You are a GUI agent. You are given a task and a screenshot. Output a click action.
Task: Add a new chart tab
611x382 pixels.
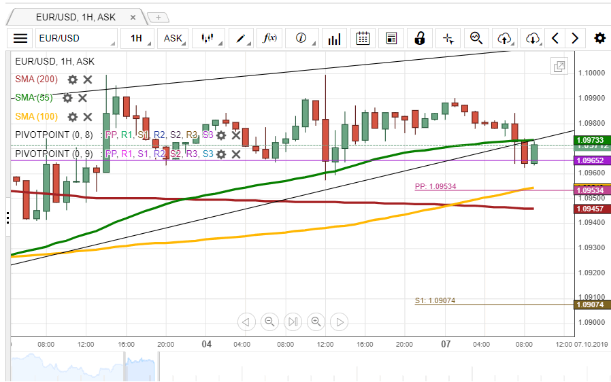[x=158, y=17]
